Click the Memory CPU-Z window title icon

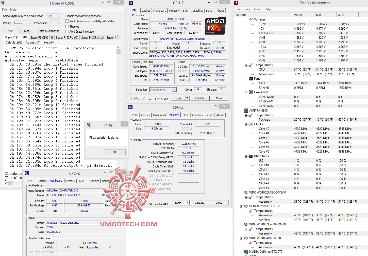coord(130,107)
